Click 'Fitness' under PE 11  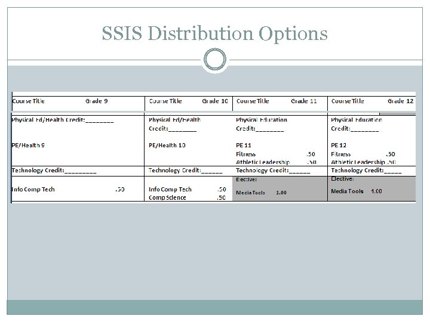pyautogui.click(x=245, y=154)
